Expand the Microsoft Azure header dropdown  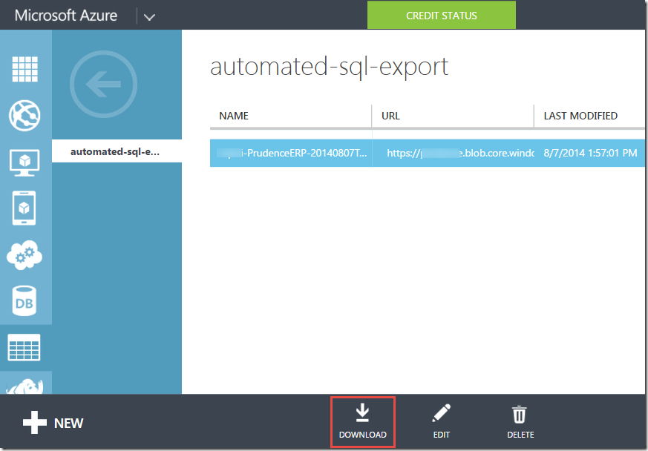(149, 17)
